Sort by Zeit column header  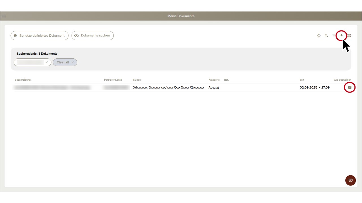302,80
